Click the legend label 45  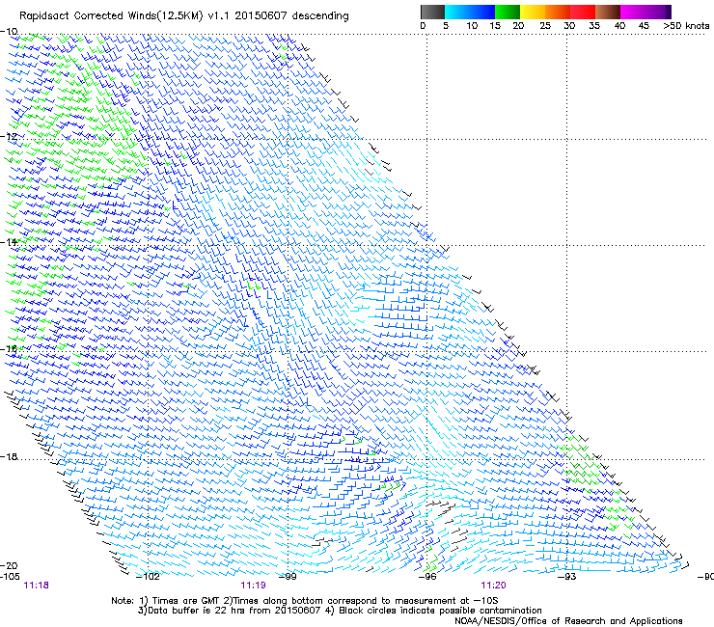pos(644,25)
